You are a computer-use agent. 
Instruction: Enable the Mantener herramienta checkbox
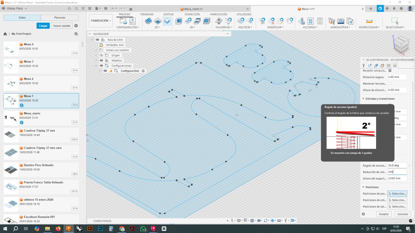[390, 83]
